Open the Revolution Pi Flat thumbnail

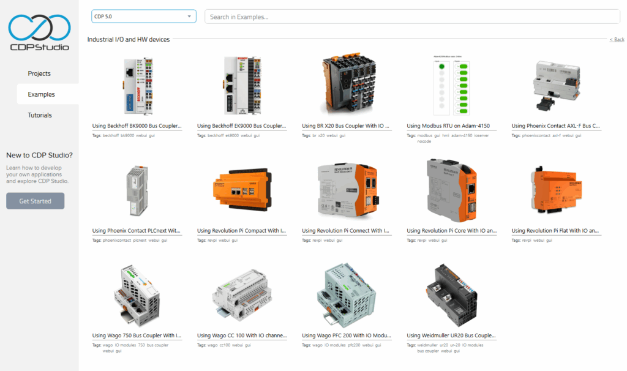tap(556, 190)
